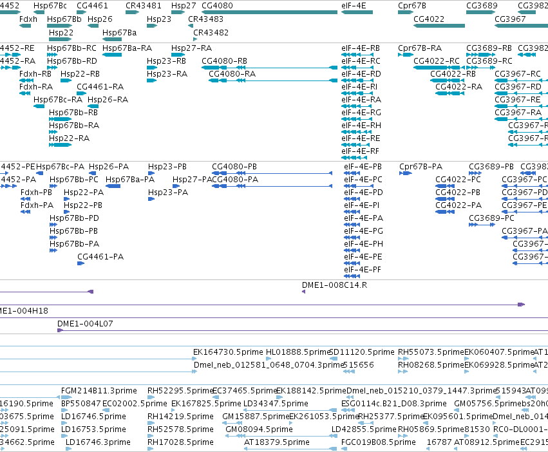Click the Hsp67Bb-PD protein label
The height and width of the screenshot is (452, 548).
74,218
